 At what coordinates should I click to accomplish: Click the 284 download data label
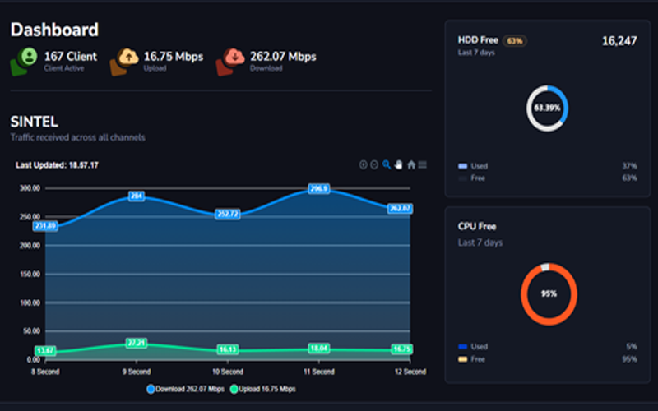click(137, 196)
